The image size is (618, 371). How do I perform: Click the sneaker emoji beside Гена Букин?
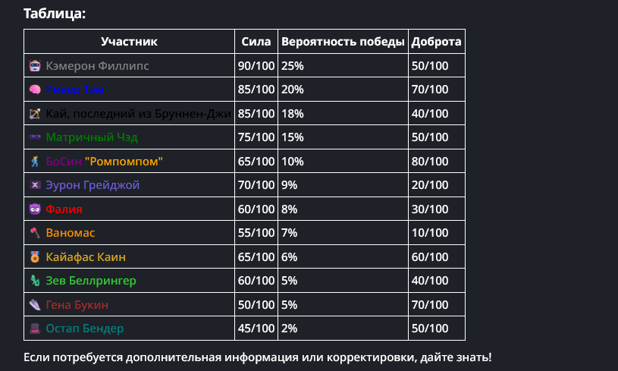35,305
